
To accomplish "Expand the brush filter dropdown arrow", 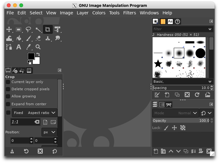I will pyautogui.click(x=210, y=29).
